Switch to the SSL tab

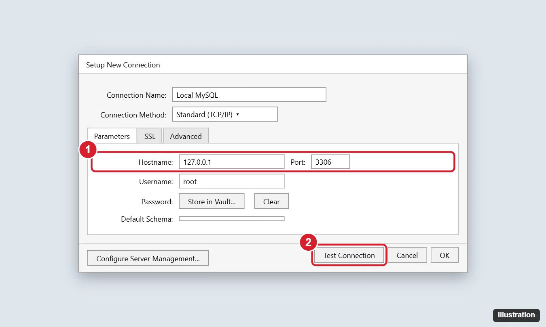pos(150,136)
